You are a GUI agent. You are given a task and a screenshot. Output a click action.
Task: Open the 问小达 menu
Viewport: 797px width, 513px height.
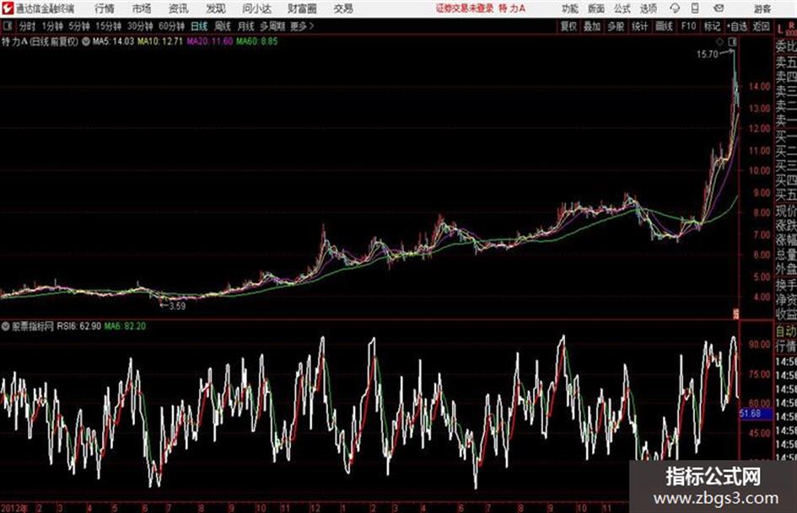click(256, 8)
